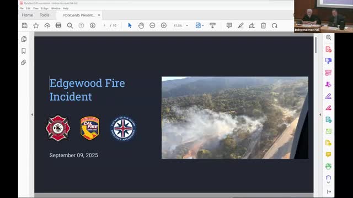The image size is (353, 198).
Task: Delete with the trash can icon
Action: point(263,26)
